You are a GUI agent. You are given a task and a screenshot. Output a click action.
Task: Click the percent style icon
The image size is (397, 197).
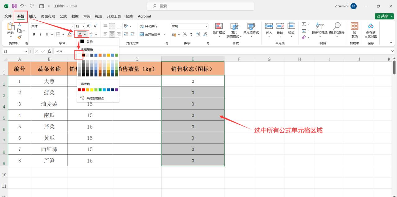(x=185, y=34)
